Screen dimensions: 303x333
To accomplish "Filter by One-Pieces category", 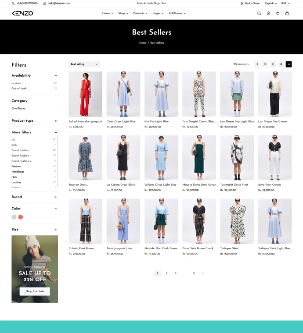I will [18, 108].
